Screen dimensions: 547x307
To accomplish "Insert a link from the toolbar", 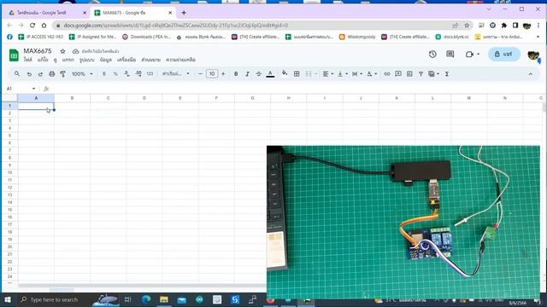I will [x=387, y=74].
